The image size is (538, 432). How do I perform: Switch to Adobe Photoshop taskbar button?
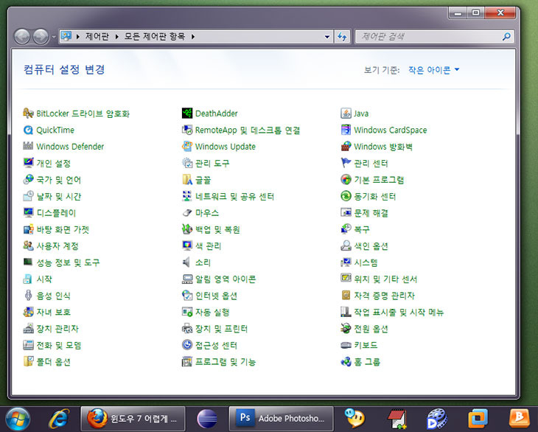tap(281, 419)
